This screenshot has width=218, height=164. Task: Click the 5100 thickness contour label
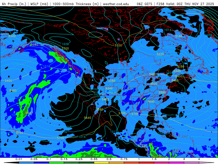118,45
